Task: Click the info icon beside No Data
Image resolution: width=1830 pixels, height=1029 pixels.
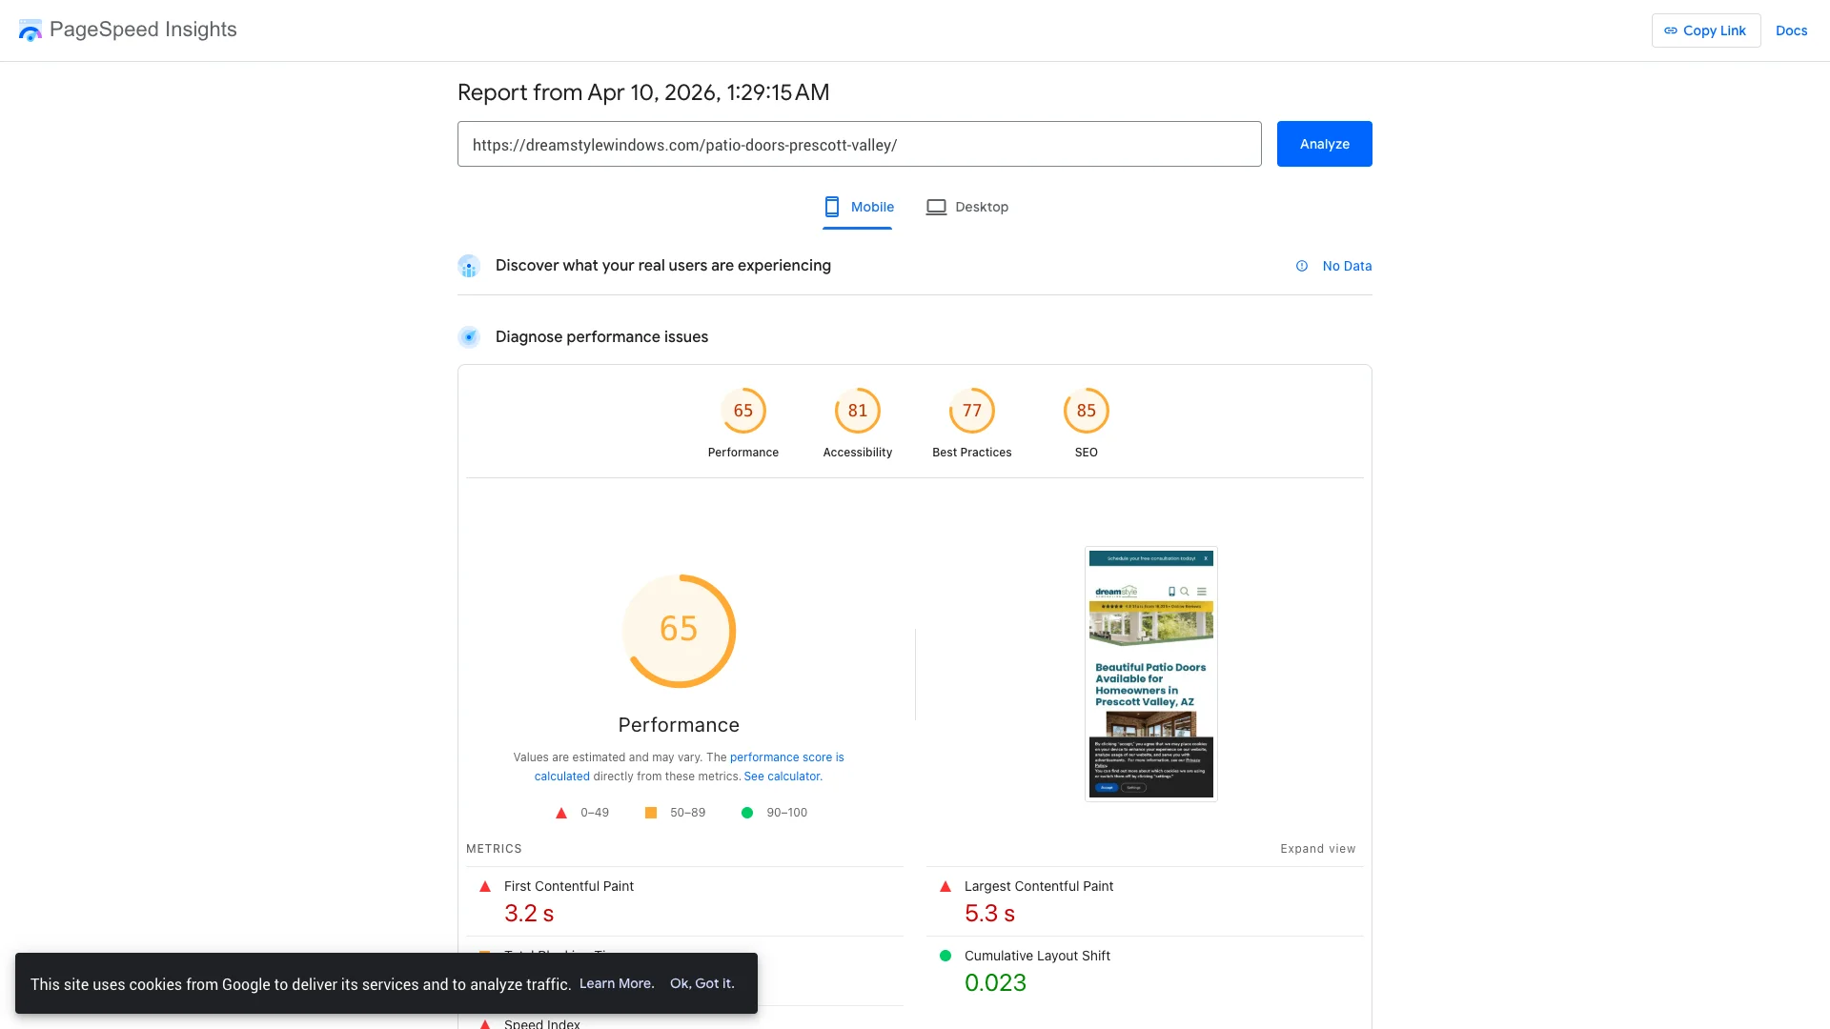Action: 1302,266
